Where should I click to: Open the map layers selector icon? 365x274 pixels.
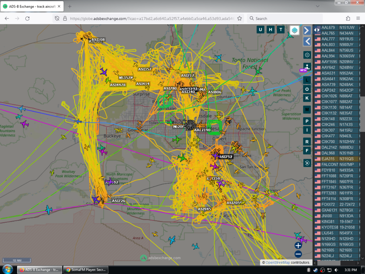pyautogui.click(x=294, y=30)
